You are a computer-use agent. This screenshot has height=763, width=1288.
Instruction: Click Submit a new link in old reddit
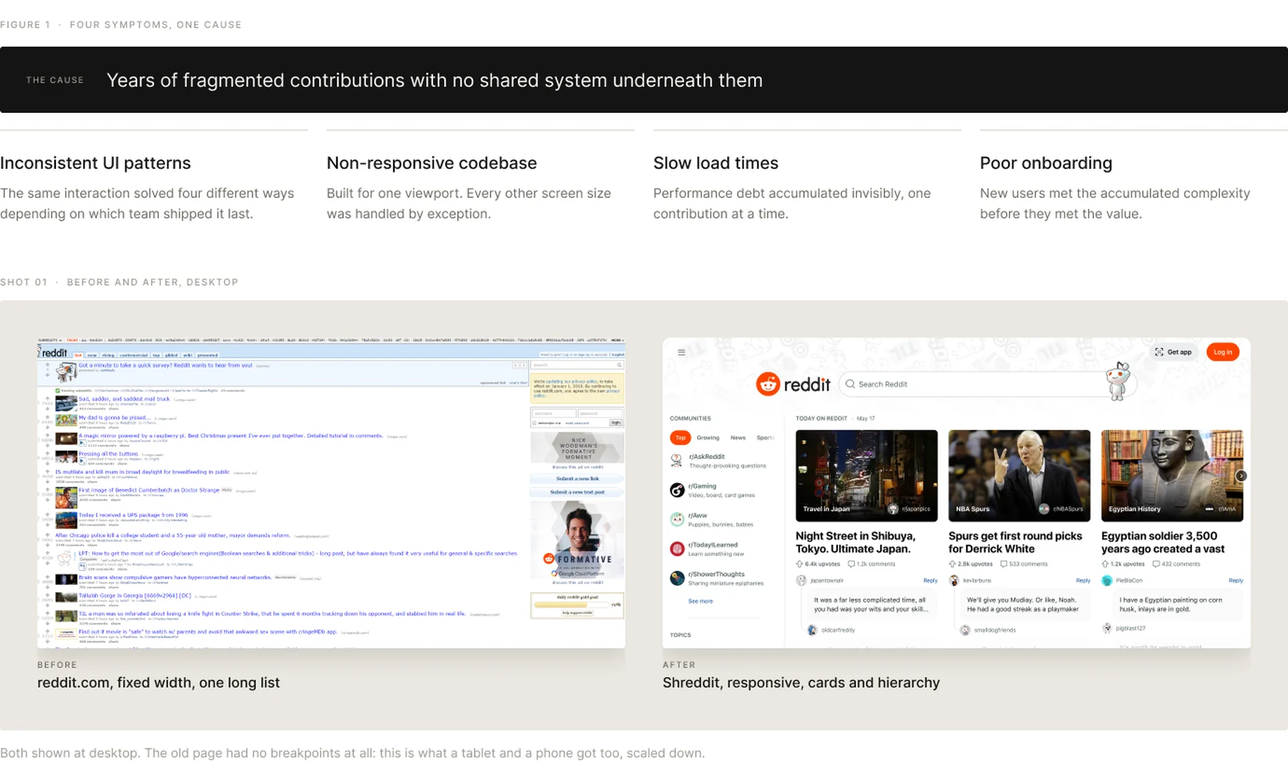[577, 478]
